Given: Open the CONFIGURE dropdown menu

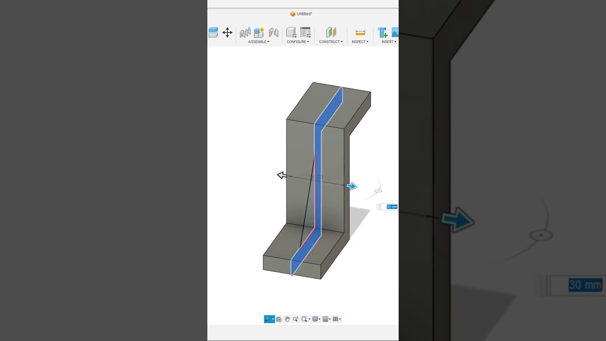Looking at the screenshot, I should click(298, 42).
